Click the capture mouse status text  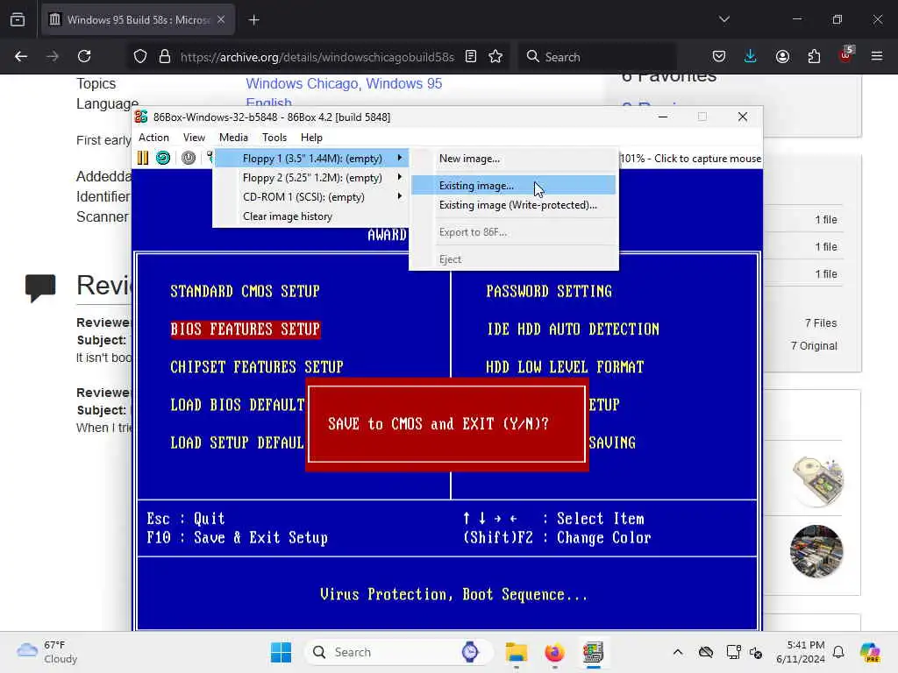point(691,159)
